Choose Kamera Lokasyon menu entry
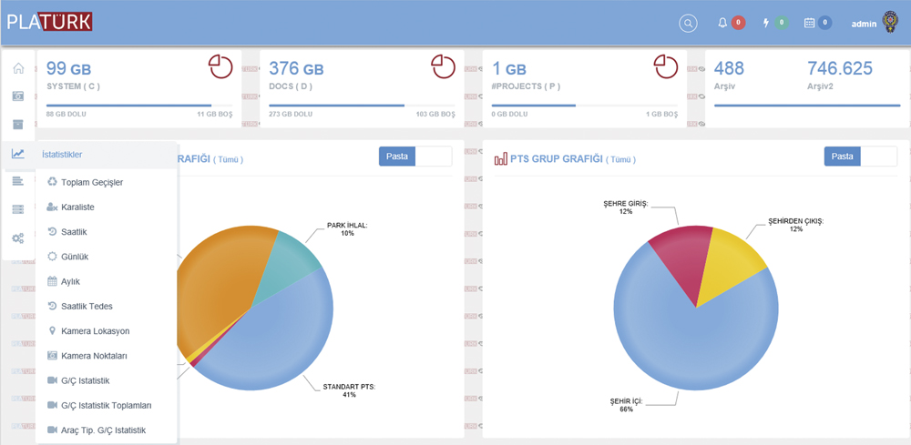 95,331
